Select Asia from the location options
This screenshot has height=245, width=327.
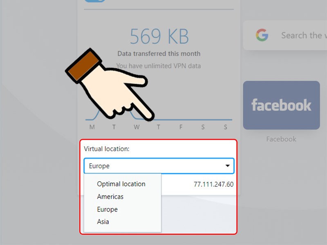[103, 222]
